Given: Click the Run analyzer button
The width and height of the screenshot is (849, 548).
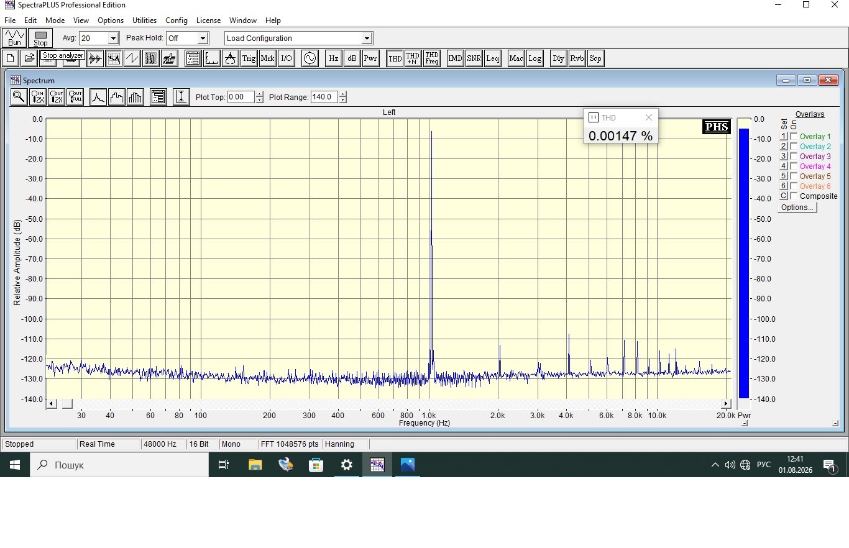Looking at the screenshot, I should [14, 38].
